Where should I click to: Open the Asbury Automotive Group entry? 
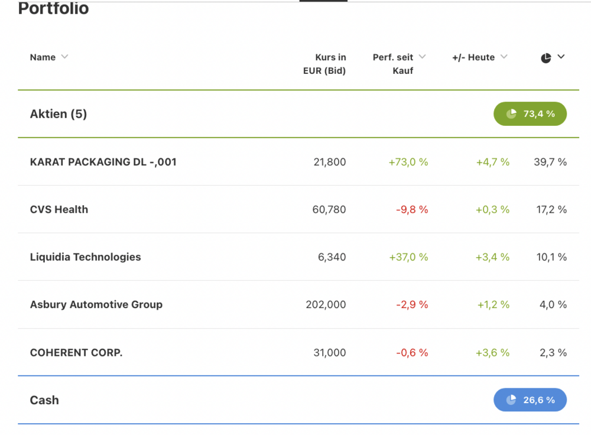coord(96,304)
